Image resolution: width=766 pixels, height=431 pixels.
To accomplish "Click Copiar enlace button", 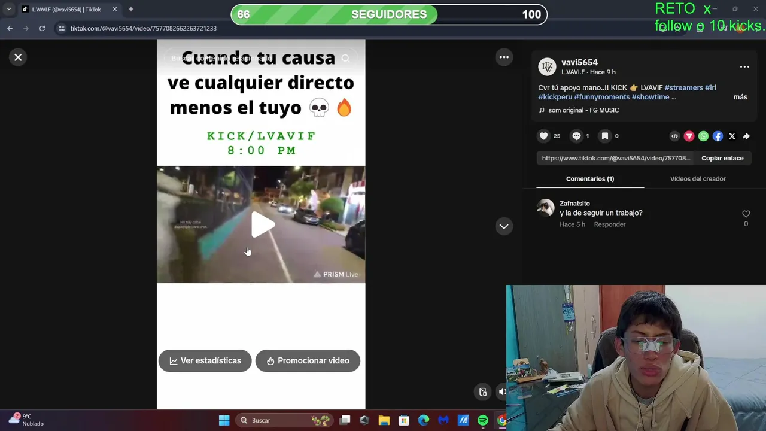I will [722, 158].
